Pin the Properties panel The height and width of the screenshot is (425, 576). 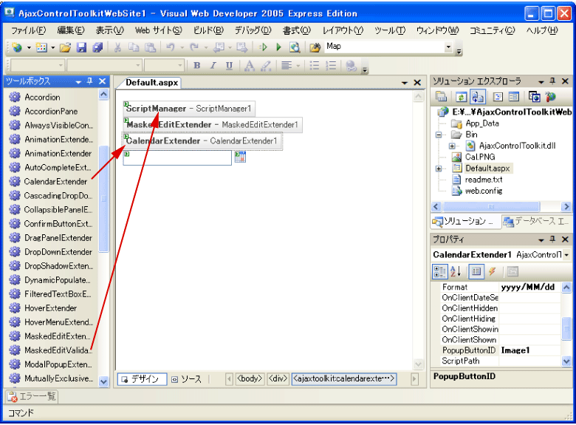552,239
